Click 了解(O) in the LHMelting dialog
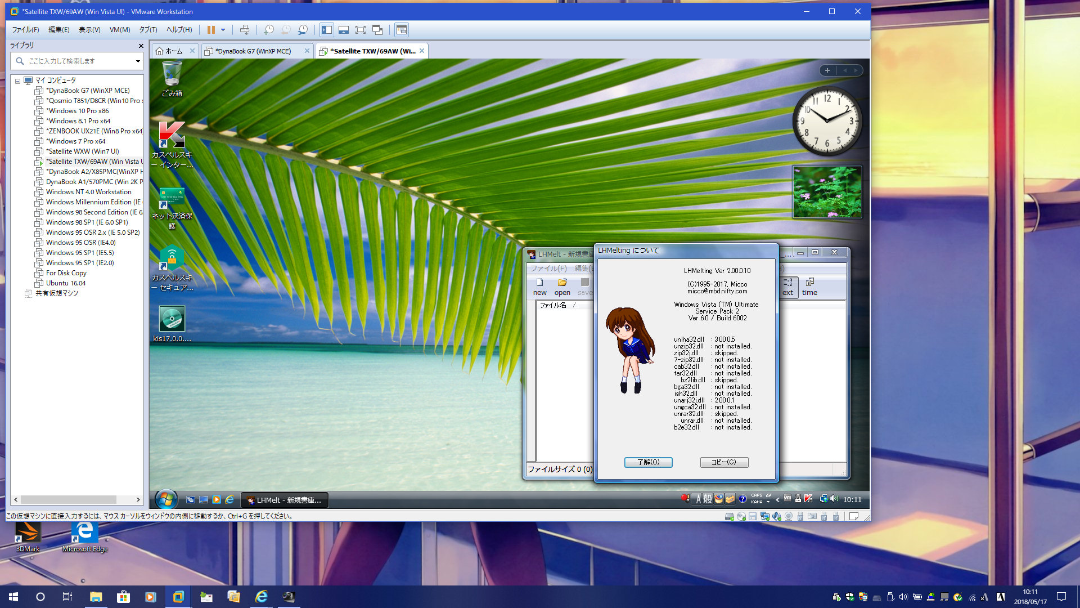Image resolution: width=1080 pixels, height=608 pixels. pos(649,462)
